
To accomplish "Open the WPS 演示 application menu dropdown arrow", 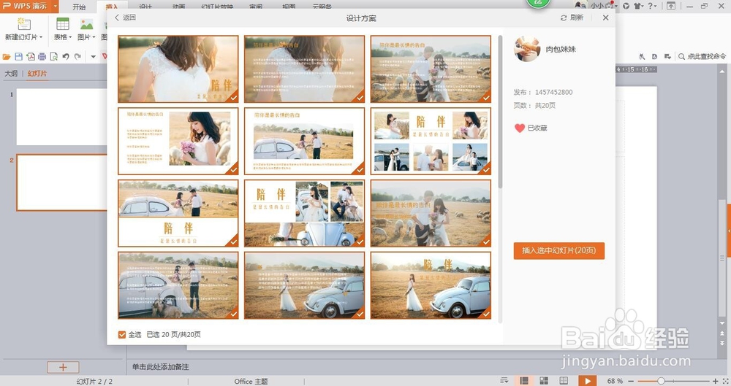I will click(x=55, y=6).
